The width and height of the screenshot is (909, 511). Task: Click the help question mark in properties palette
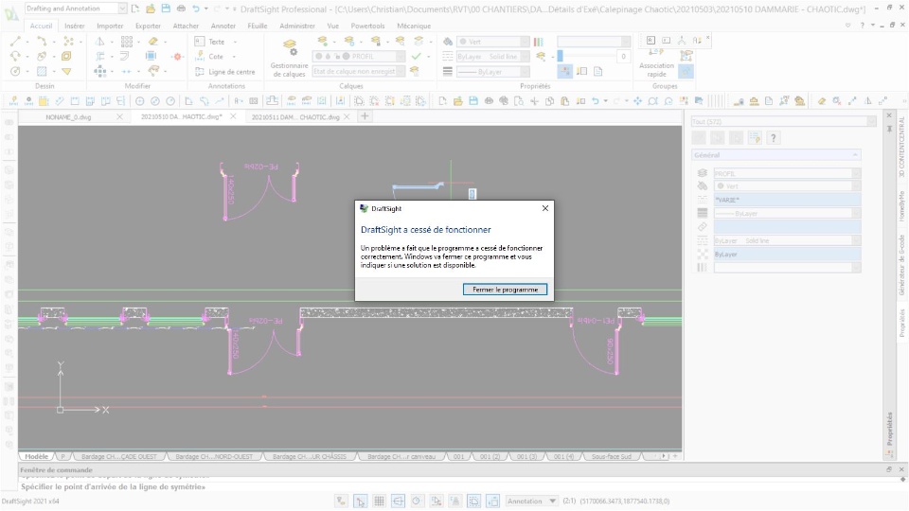[773, 138]
